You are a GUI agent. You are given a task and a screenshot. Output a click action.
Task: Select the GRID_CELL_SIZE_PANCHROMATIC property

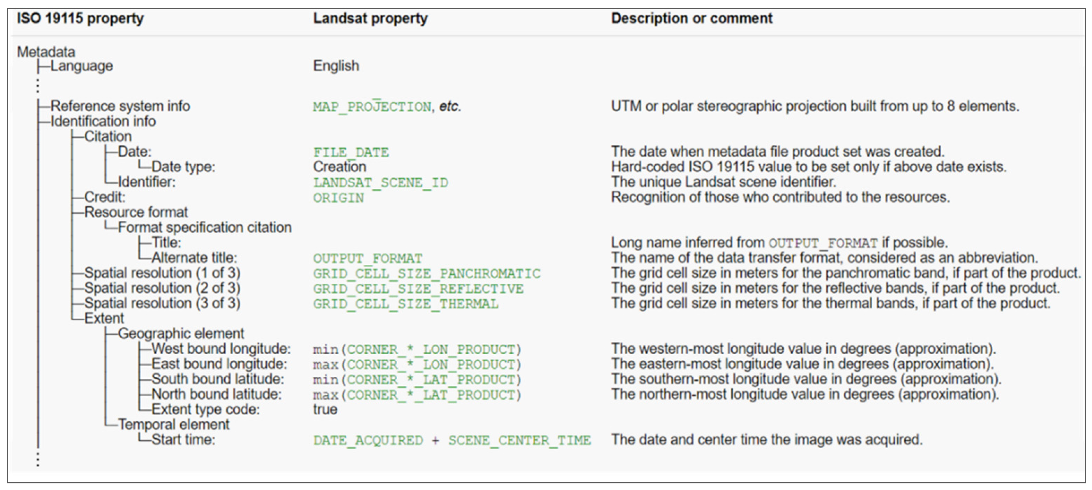click(x=427, y=273)
